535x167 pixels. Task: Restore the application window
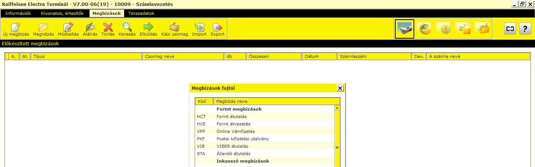click(x=522, y=4)
